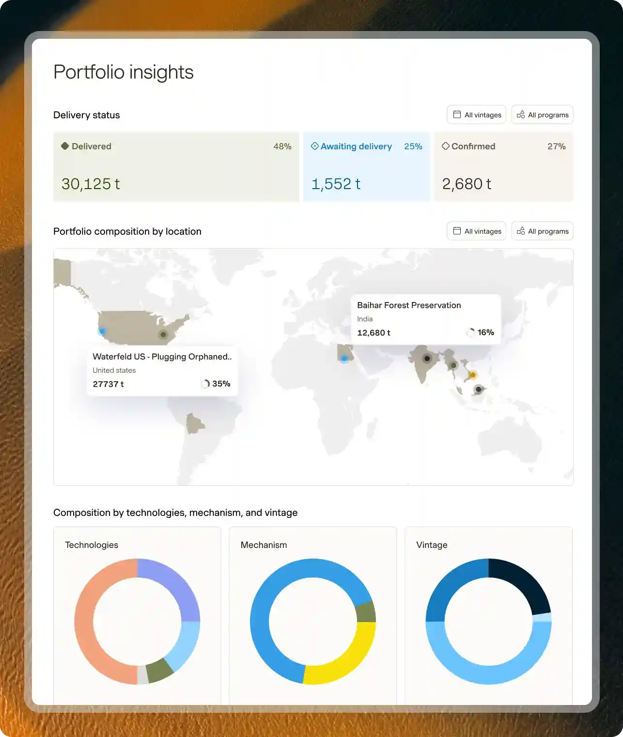This screenshot has width=623, height=737.
Task: Click the 1,552 t awaiting value
Action: 336,184
